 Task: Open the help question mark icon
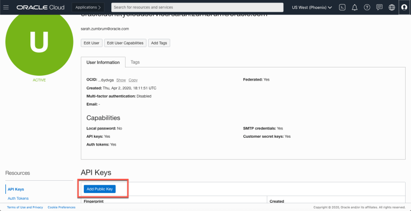tap(367, 7)
